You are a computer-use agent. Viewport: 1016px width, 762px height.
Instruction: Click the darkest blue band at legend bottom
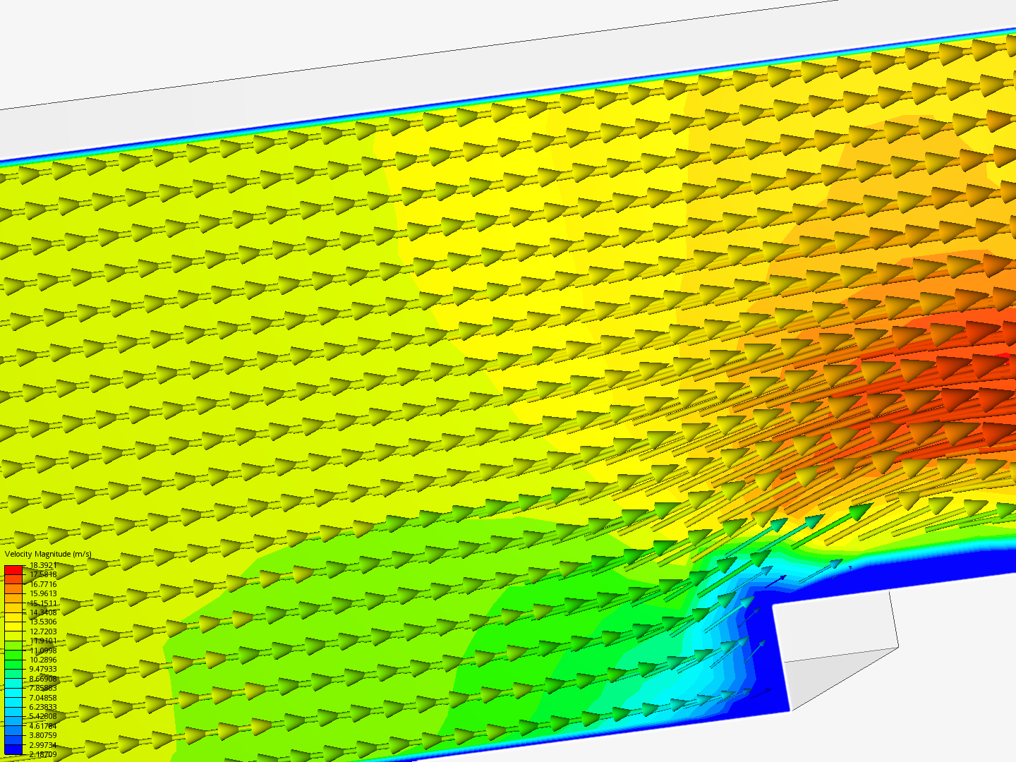(x=13, y=750)
